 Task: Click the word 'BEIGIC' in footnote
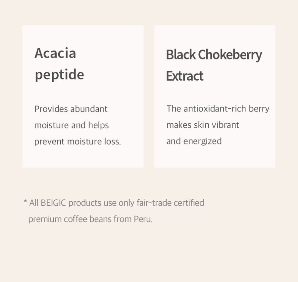click(x=53, y=203)
